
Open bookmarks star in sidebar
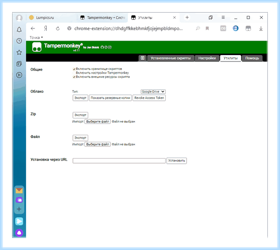19,52
